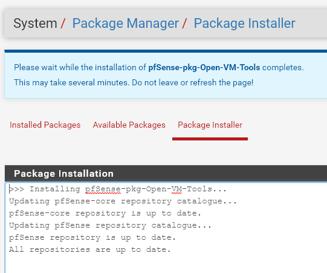327x273 pixels.
Task: Click the 'pfSense repository is up to date' line
Action: tap(92, 237)
